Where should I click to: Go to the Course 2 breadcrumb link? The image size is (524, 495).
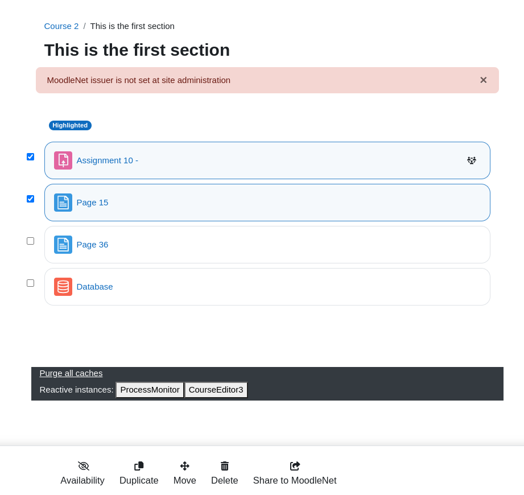(x=61, y=26)
